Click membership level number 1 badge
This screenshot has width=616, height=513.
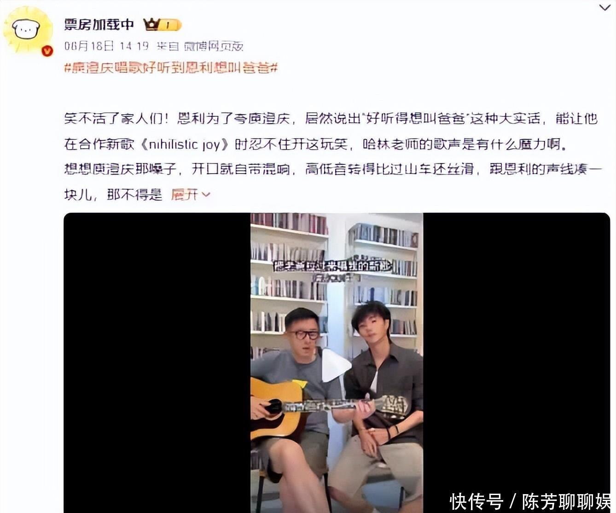pos(170,25)
